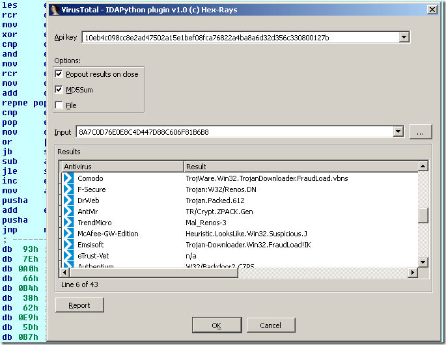This screenshot has width=446, height=345.
Task: Click the blue arrow icon beside Comodo
Action: coord(68,178)
